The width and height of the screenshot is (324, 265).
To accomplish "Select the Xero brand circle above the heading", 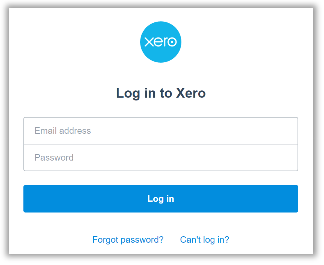I will pos(161,42).
